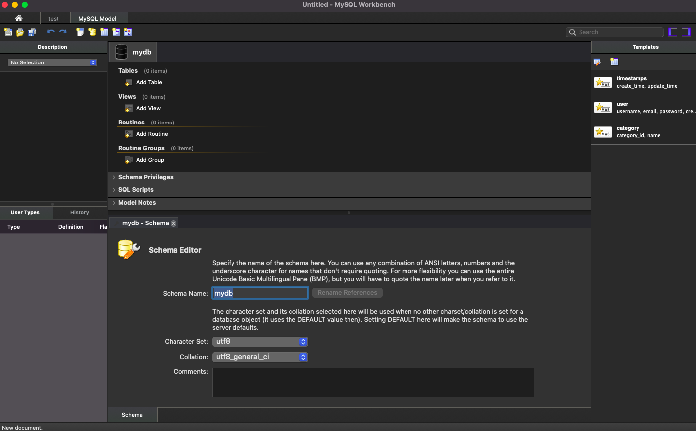Toggle the right sidebar visibility
This screenshot has height=431, width=696.
pyautogui.click(x=686, y=32)
